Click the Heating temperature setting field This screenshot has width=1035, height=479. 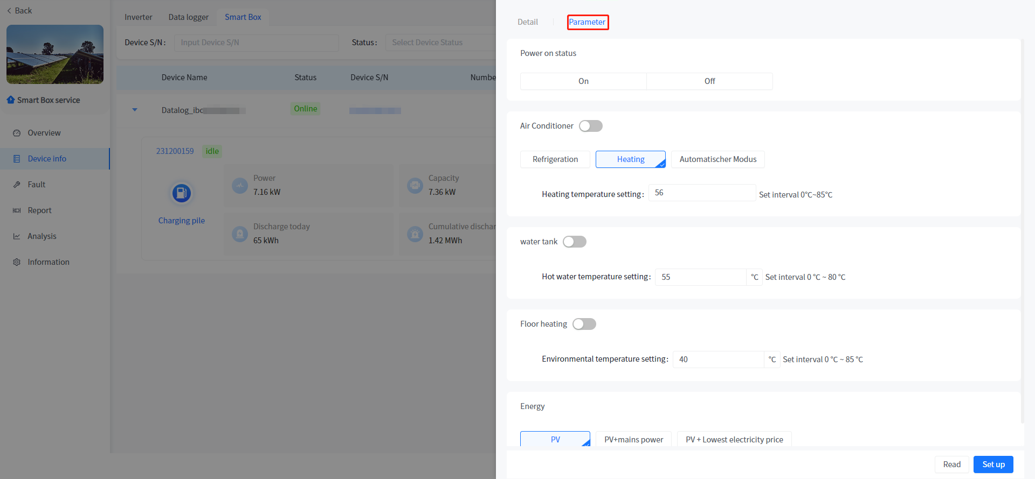[x=701, y=193]
